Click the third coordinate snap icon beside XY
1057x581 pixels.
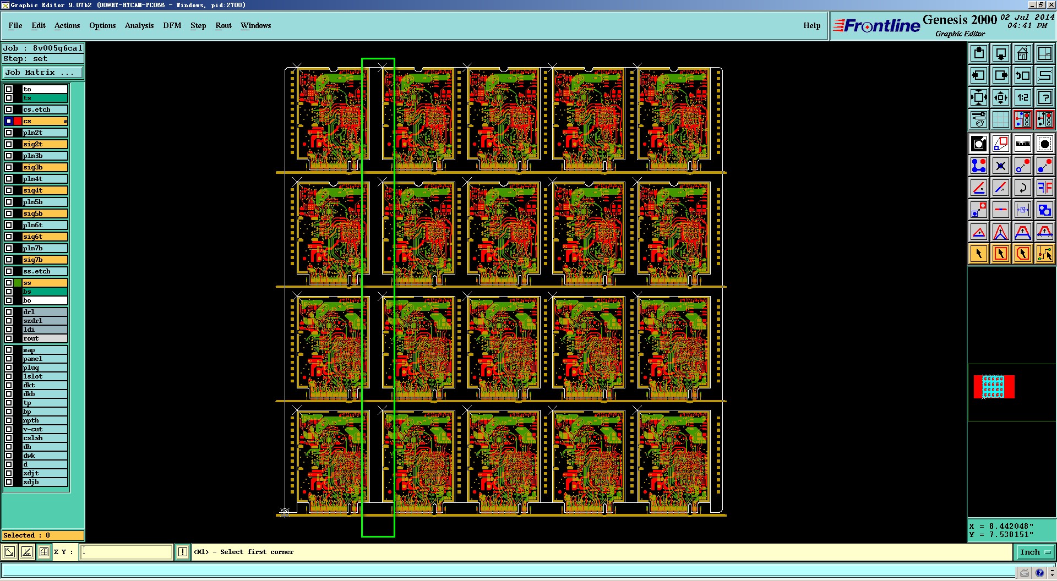[x=45, y=552]
